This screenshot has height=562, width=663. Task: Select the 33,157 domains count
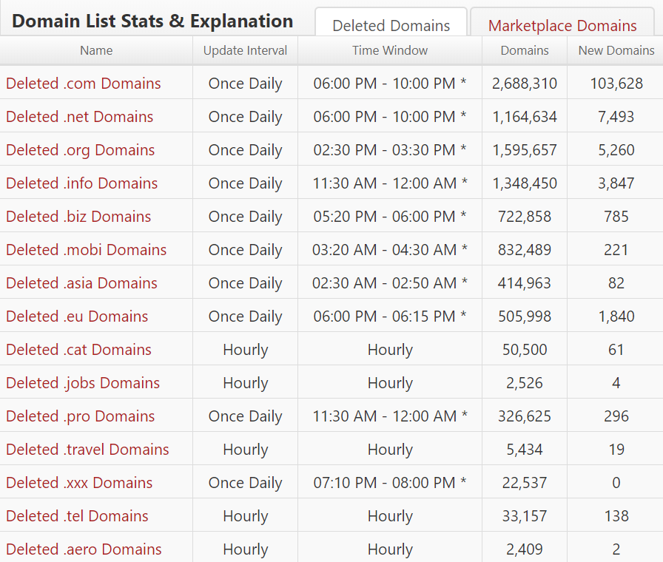pyautogui.click(x=525, y=516)
